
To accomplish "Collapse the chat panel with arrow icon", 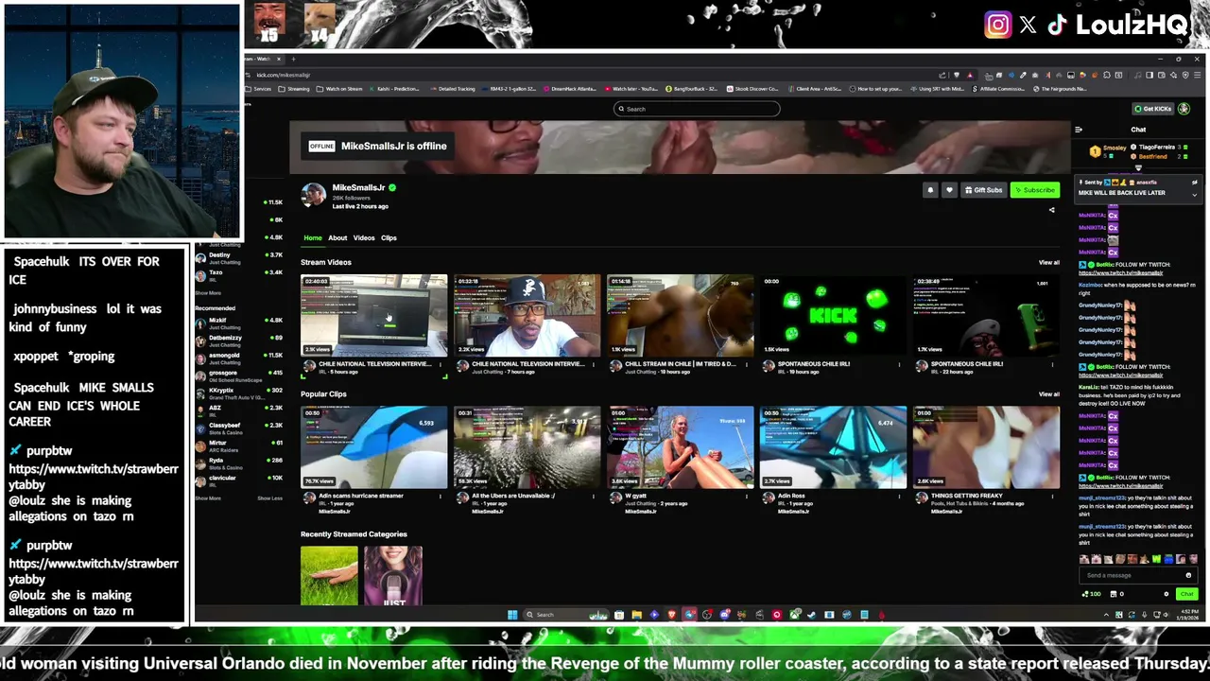I will pos(1079,130).
